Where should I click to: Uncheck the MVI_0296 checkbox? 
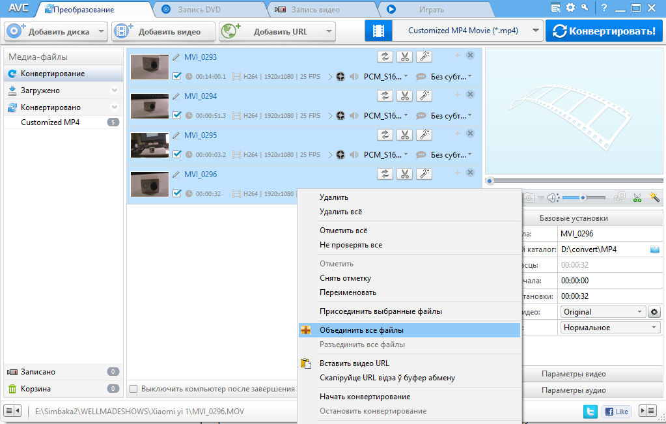tap(177, 193)
